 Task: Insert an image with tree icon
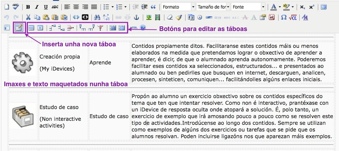click(149, 17)
